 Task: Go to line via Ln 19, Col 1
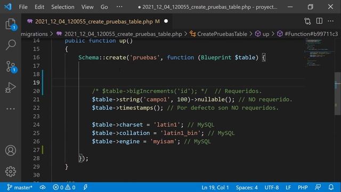pyautogui.click(x=215, y=187)
